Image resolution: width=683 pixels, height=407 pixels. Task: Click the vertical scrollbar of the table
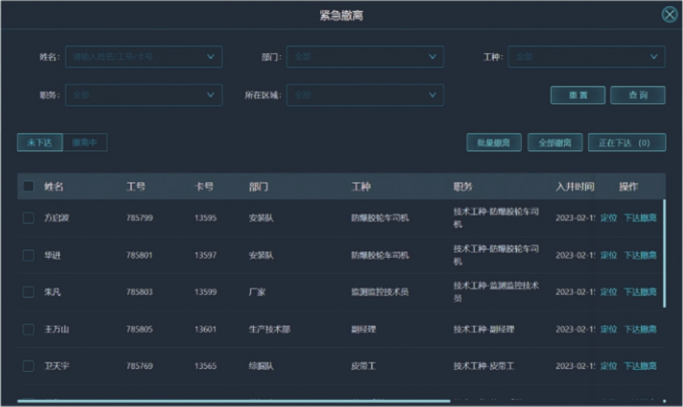(x=665, y=254)
